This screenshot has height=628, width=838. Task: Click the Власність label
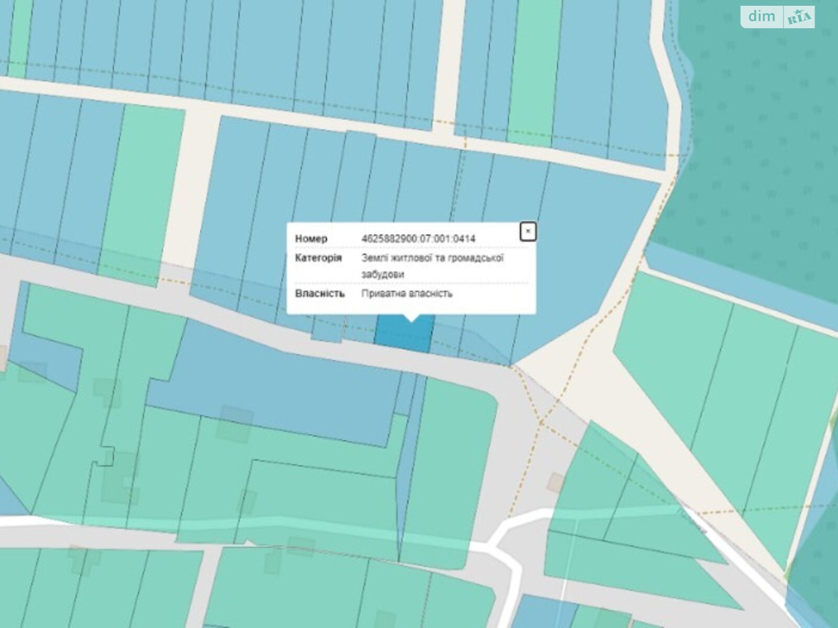point(320,294)
